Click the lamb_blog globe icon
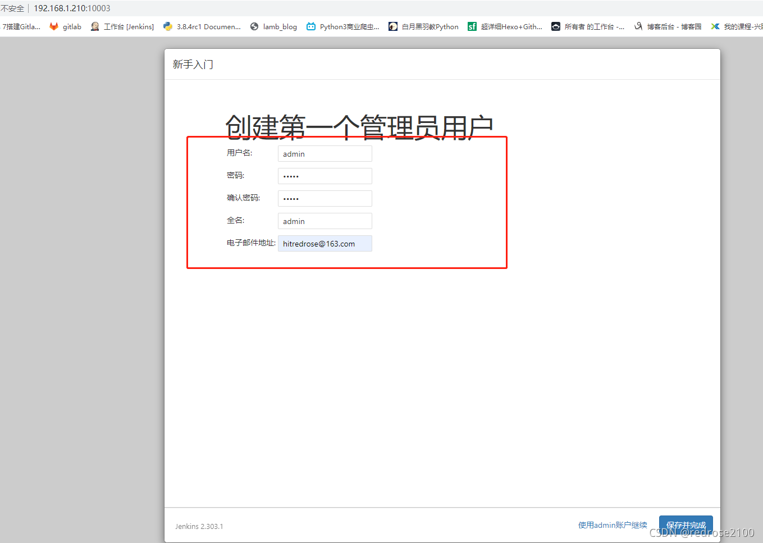This screenshot has width=763, height=543. tap(255, 26)
